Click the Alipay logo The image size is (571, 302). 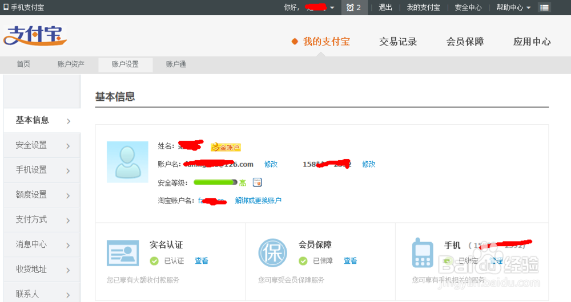(35, 36)
